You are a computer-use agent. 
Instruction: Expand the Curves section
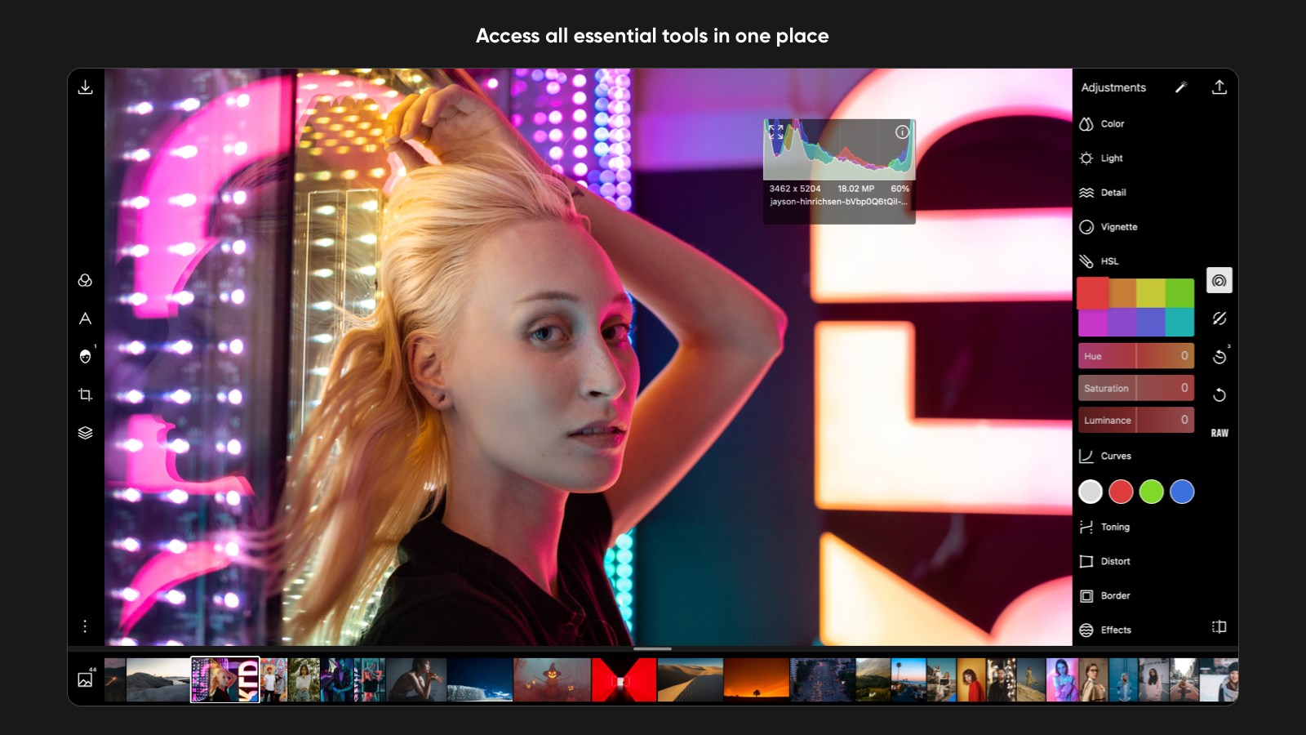pos(1114,456)
